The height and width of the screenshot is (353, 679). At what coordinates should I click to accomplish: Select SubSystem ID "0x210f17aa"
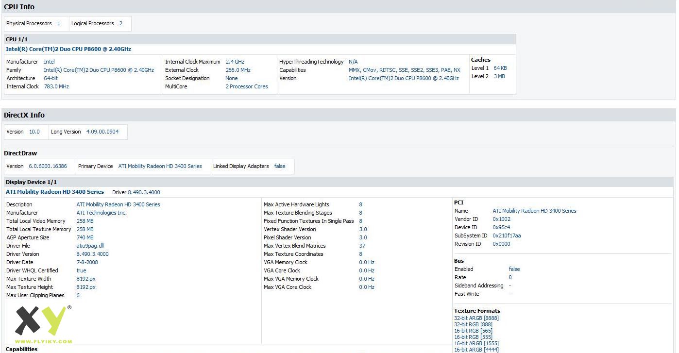coord(507,235)
